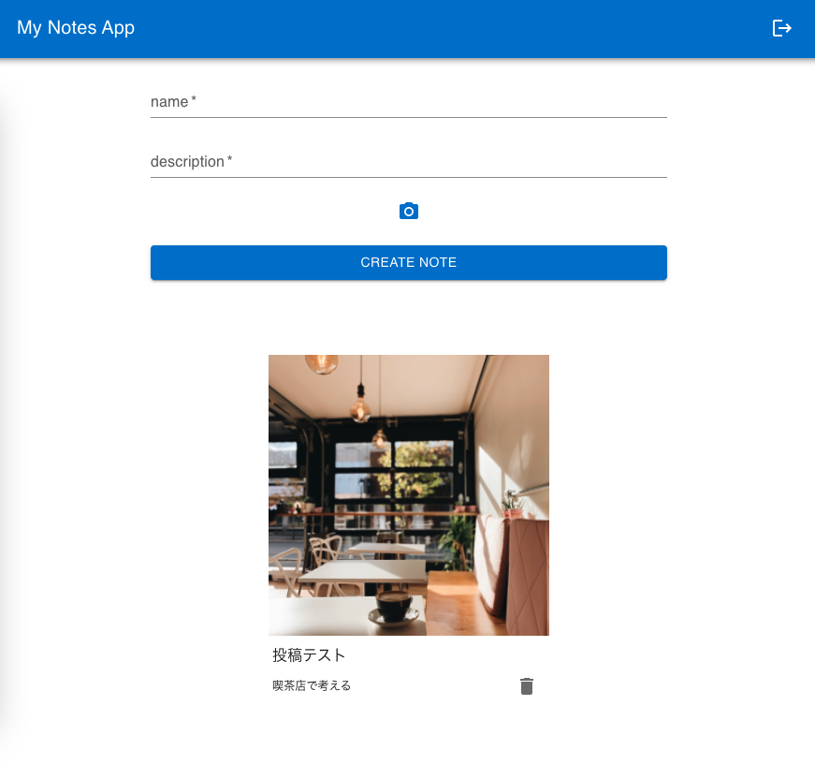Focus the name input field

point(409,102)
